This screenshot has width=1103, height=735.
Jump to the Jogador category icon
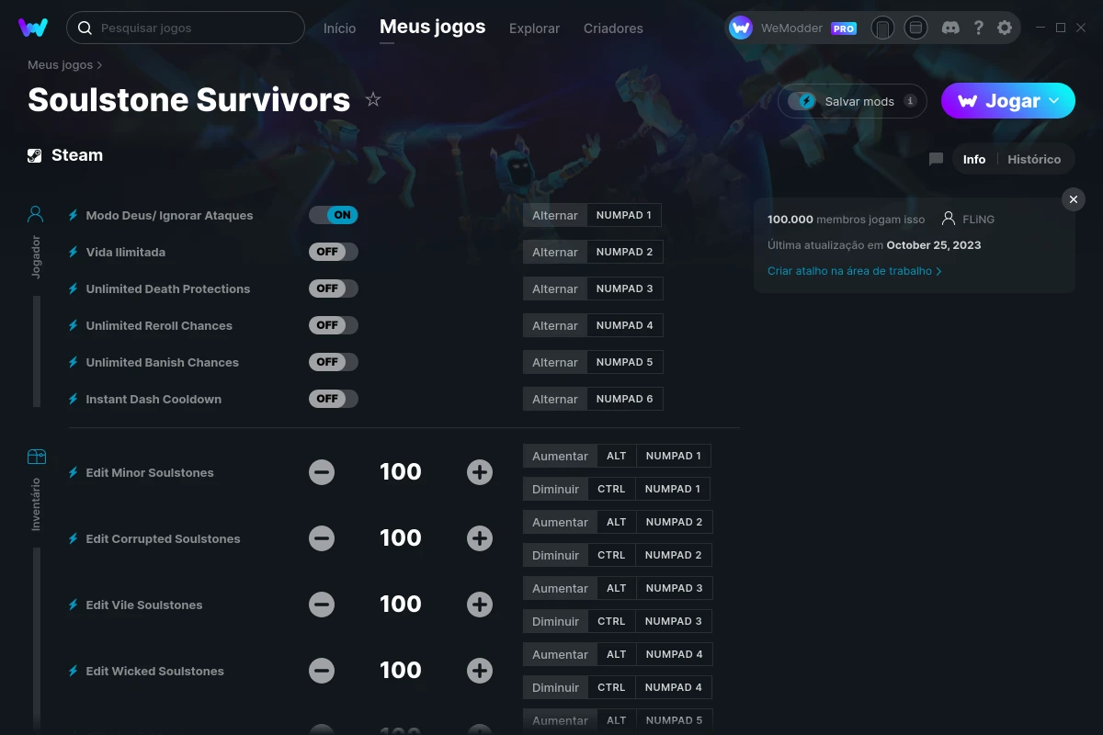pos(36,215)
